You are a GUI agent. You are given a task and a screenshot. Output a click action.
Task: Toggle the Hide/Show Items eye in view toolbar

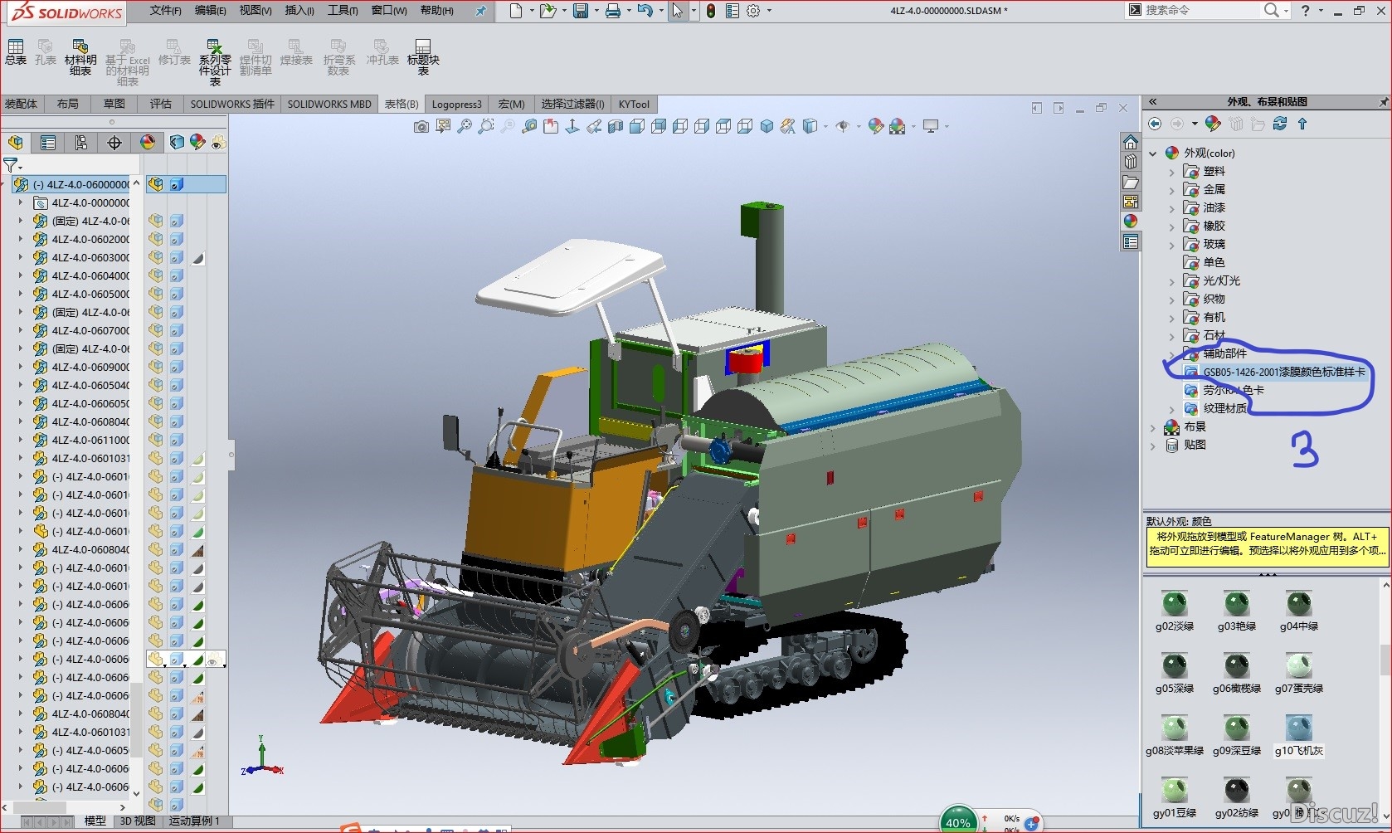click(843, 126)
